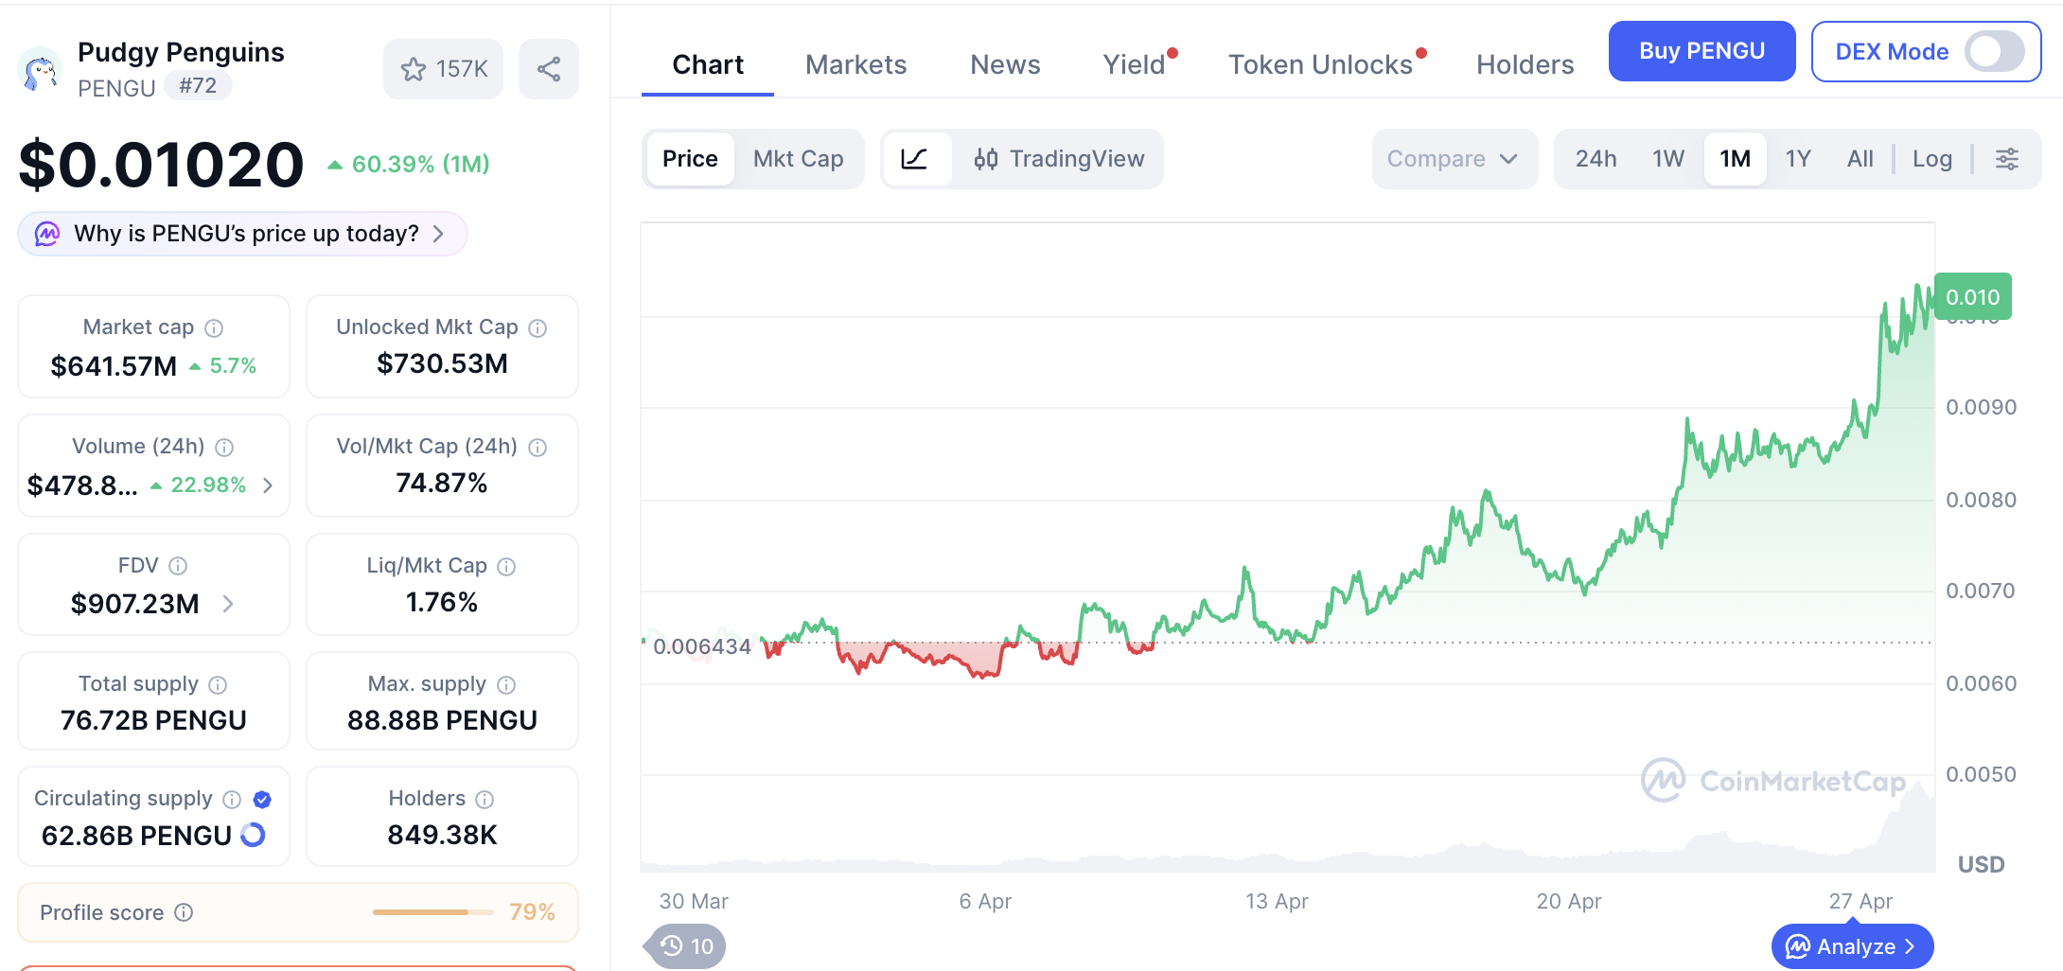Click Circulating supply info icon
2063x971 pixels.
tap(232, 799)
